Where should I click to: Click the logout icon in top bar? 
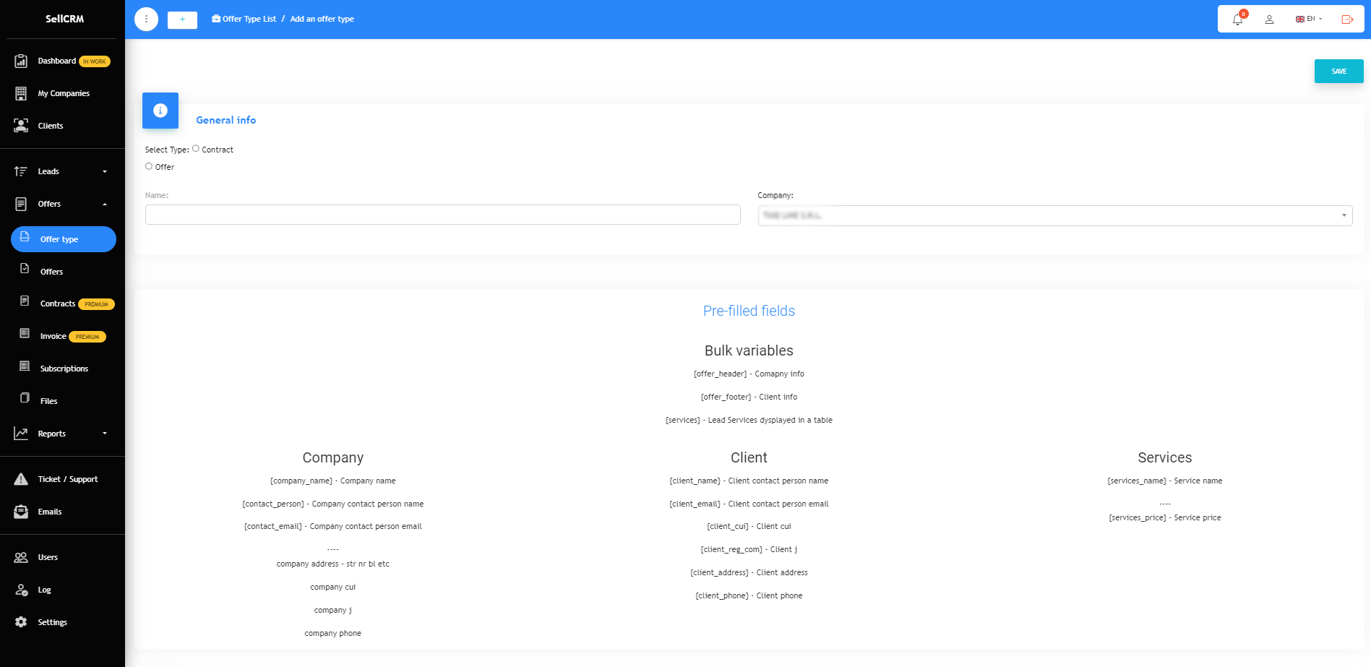click(1347, 20)
